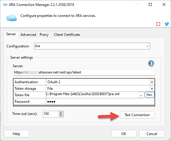Browse for token file with ellipsis button
Viewport: 171px width, 141px height.
pos(141,95)
